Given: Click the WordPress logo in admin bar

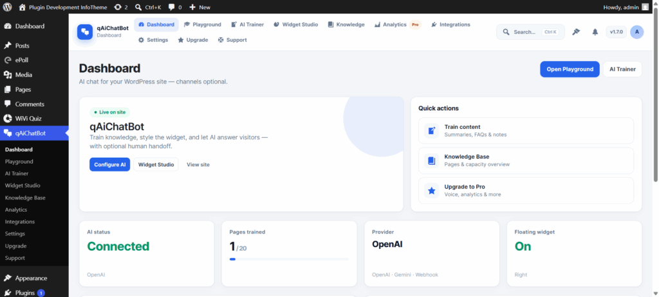Looking at the screenshot, I should tap(8, 7).
